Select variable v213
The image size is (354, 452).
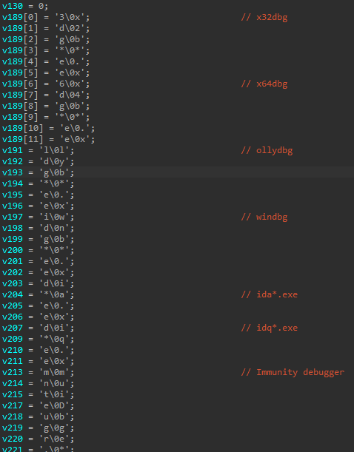13,372
